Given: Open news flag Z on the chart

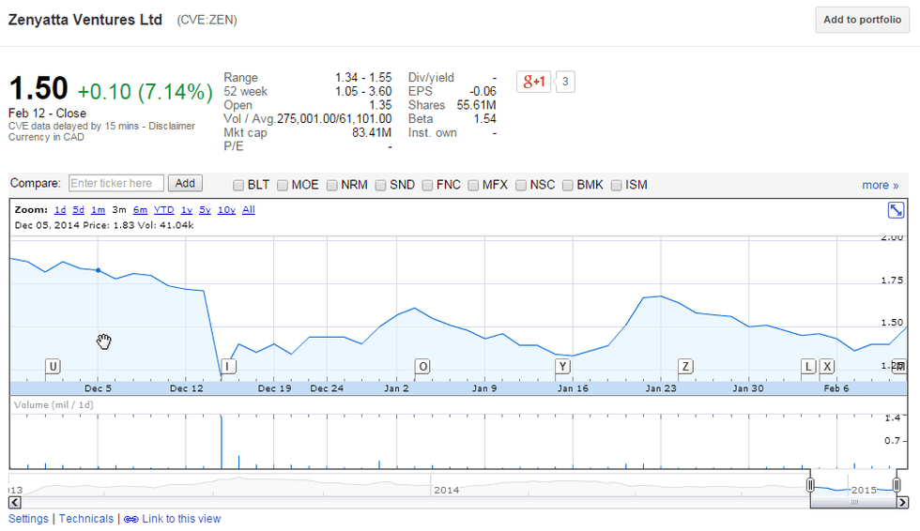Looking at the screenshot, I should click(x=685, y=366).
